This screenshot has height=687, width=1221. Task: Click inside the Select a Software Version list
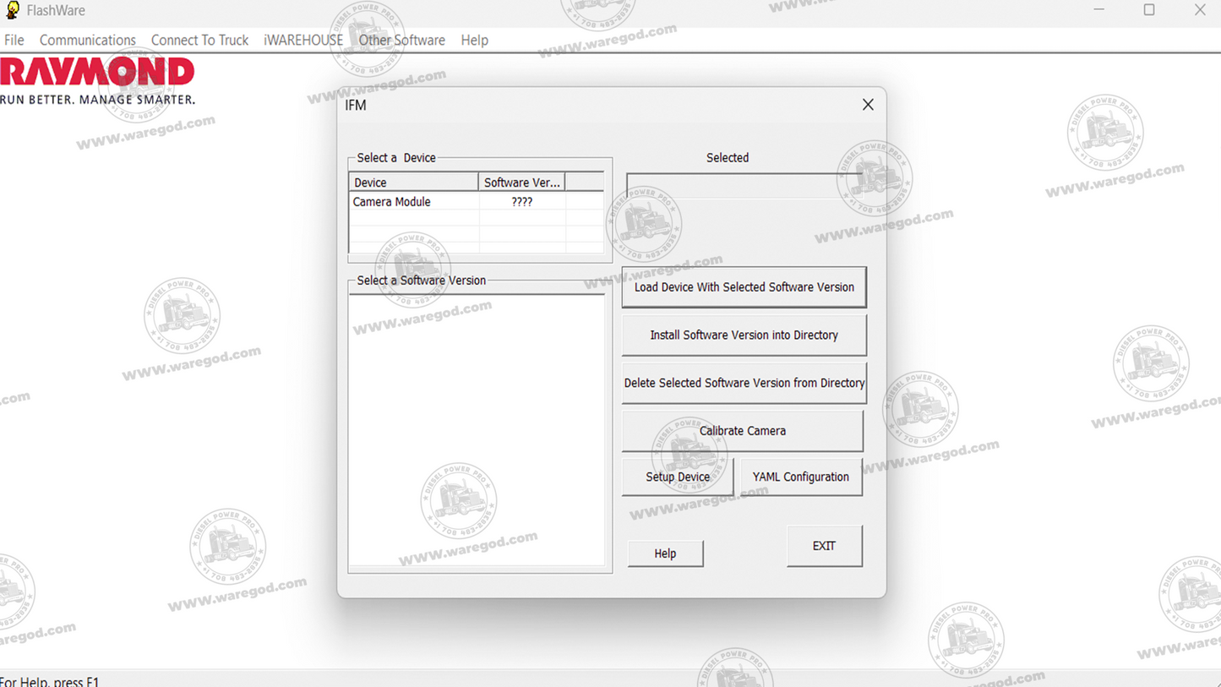(477, 429)
